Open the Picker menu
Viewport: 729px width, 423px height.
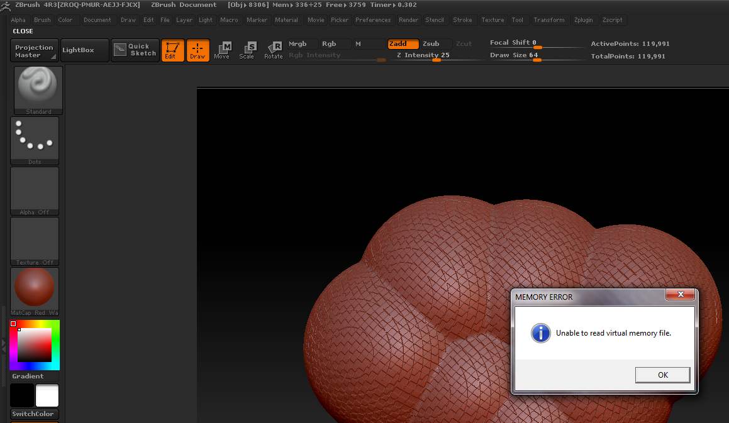click(340, 20)
